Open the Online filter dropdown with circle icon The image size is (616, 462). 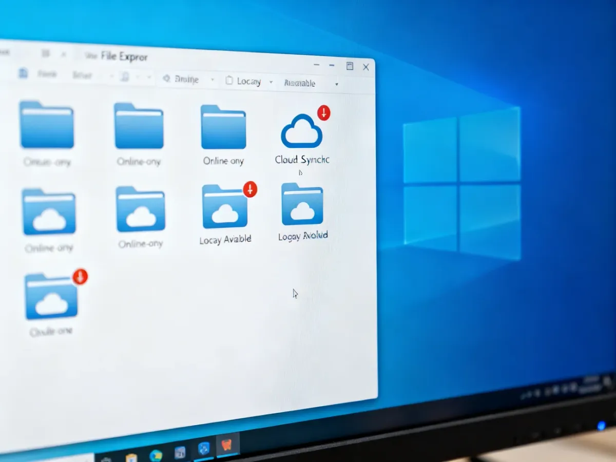[x=188, y=80]
